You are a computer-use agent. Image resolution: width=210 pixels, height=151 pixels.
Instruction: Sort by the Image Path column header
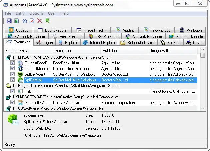click(173, 51)
